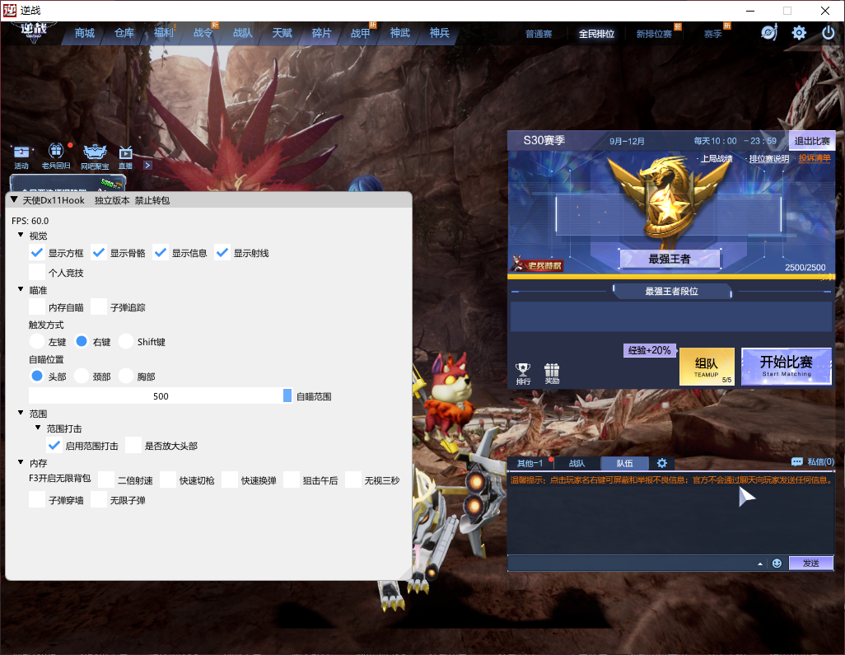Click the 老兵回归 gift icon
This screenshot has width=845, height=655.
point(56,153)
